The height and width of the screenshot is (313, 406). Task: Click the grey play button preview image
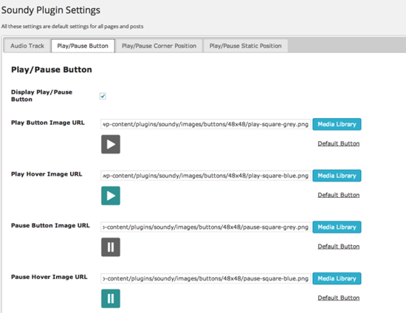point(111,144)
